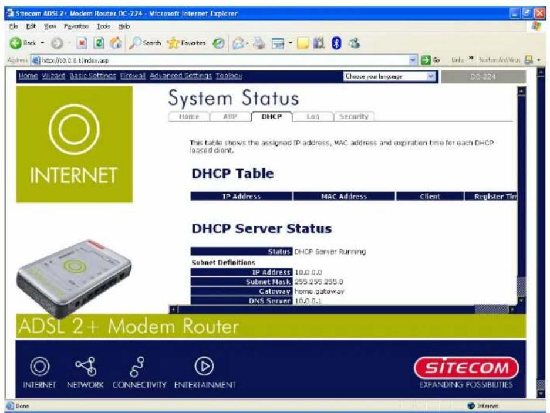This screenshot has height=413, width=550.
Task: Open the Toolbox link
Action: (229, 76)
